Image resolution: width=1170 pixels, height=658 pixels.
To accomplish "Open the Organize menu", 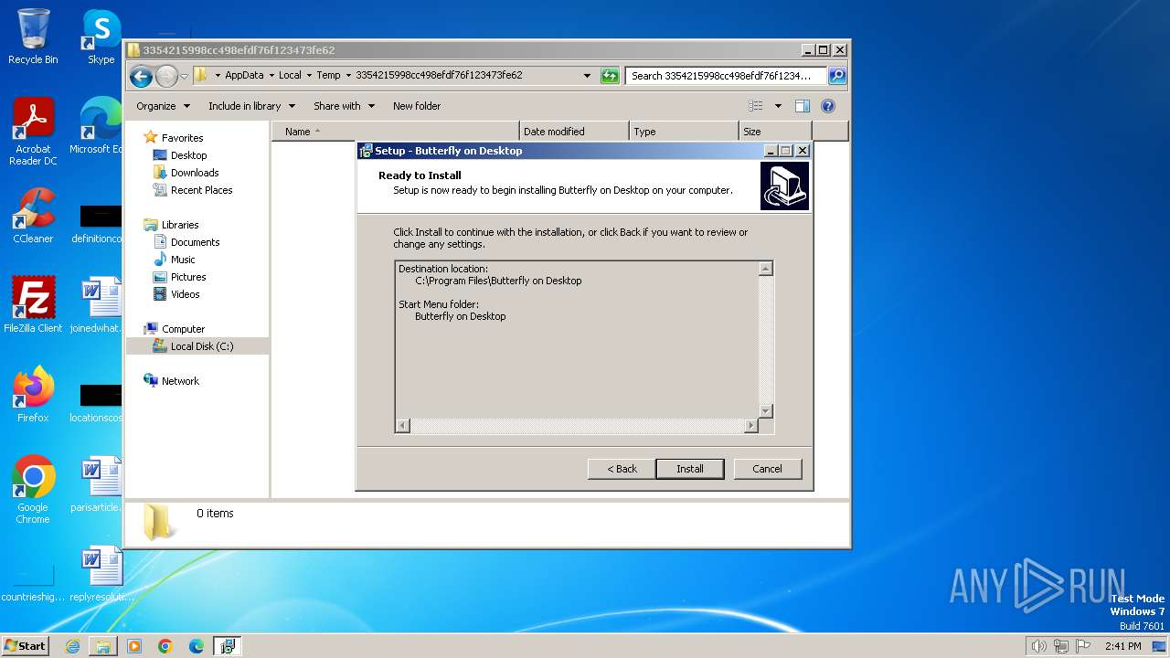I will tap(163, 106).
